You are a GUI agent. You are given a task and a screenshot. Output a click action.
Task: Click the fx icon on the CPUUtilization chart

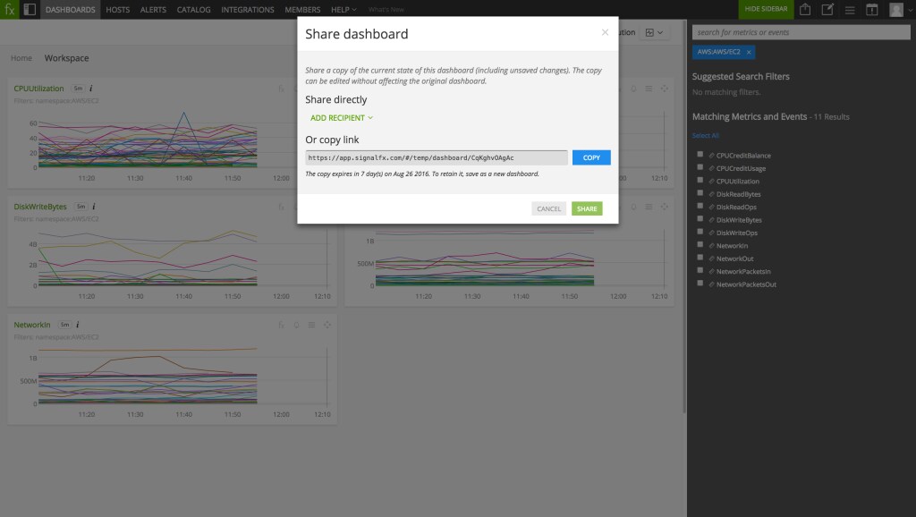[x=281, y=89]
